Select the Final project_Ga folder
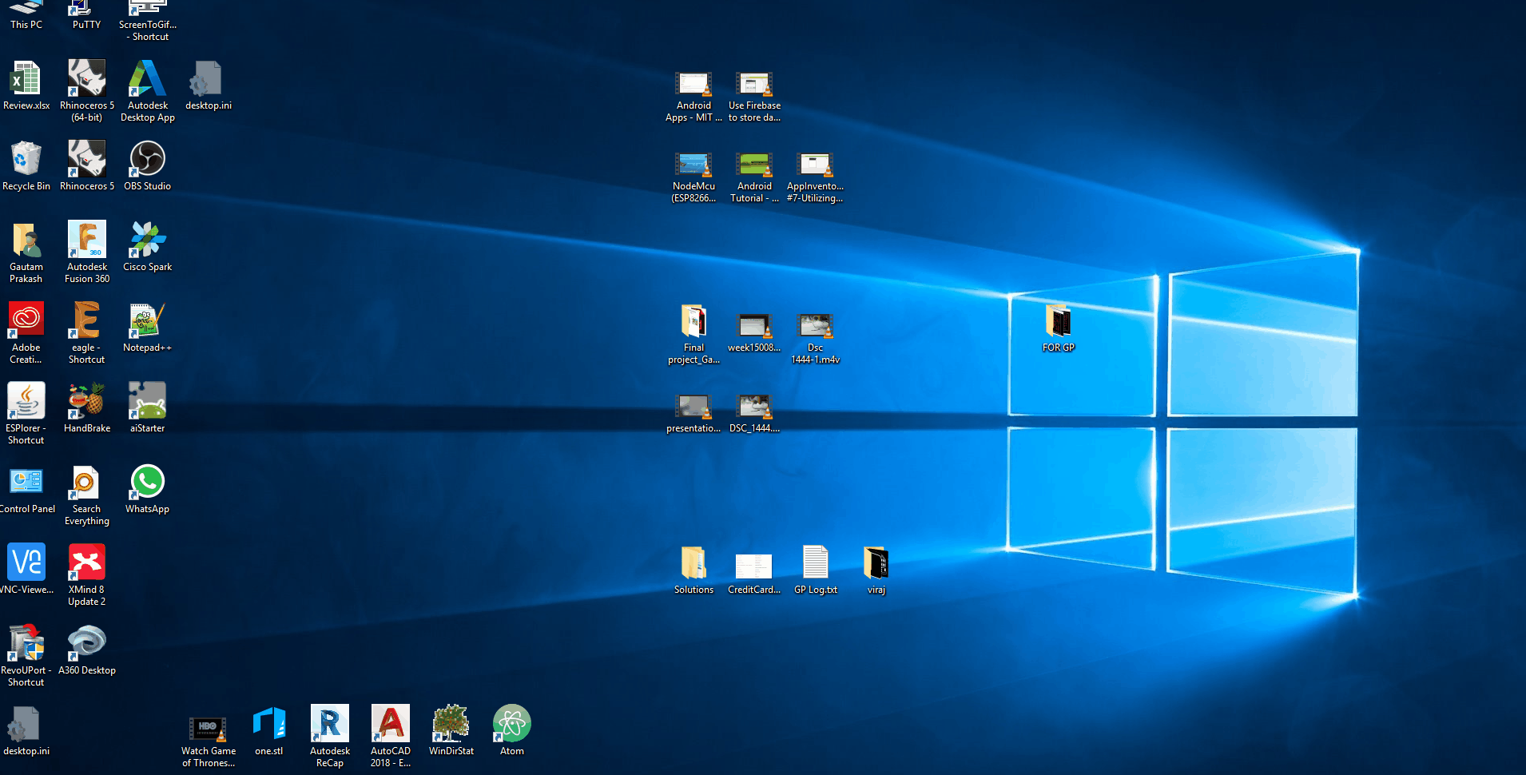Image resolution: width=1526 pixels, height=775 pixels. click(x=694, y=334)
